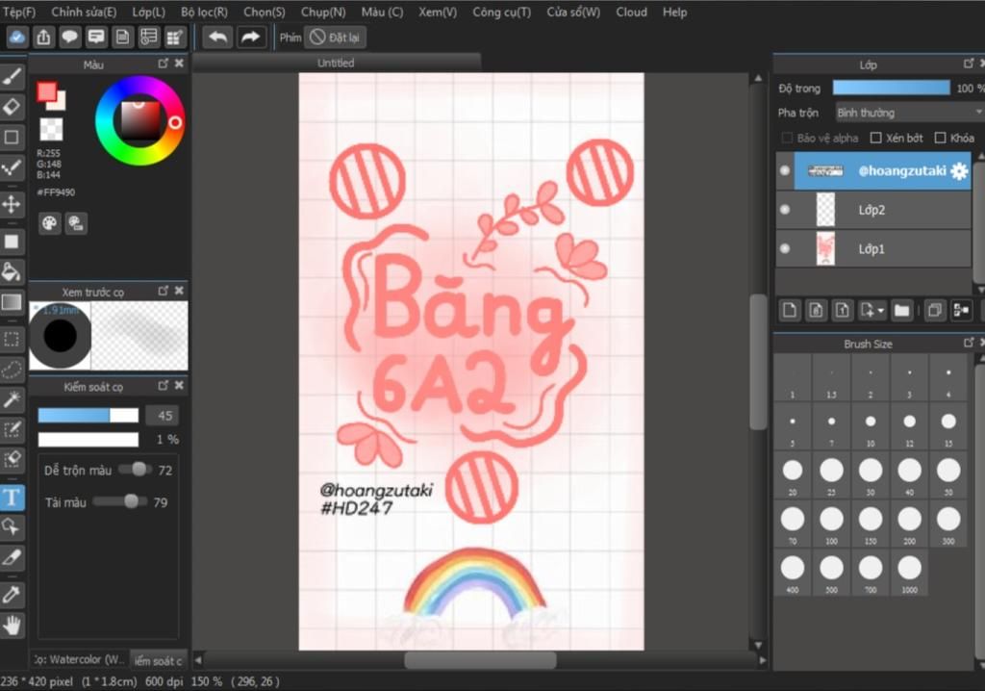Enable the Xén bớt checkbox
Screen dimensions: 985x691
click(875, 138)
